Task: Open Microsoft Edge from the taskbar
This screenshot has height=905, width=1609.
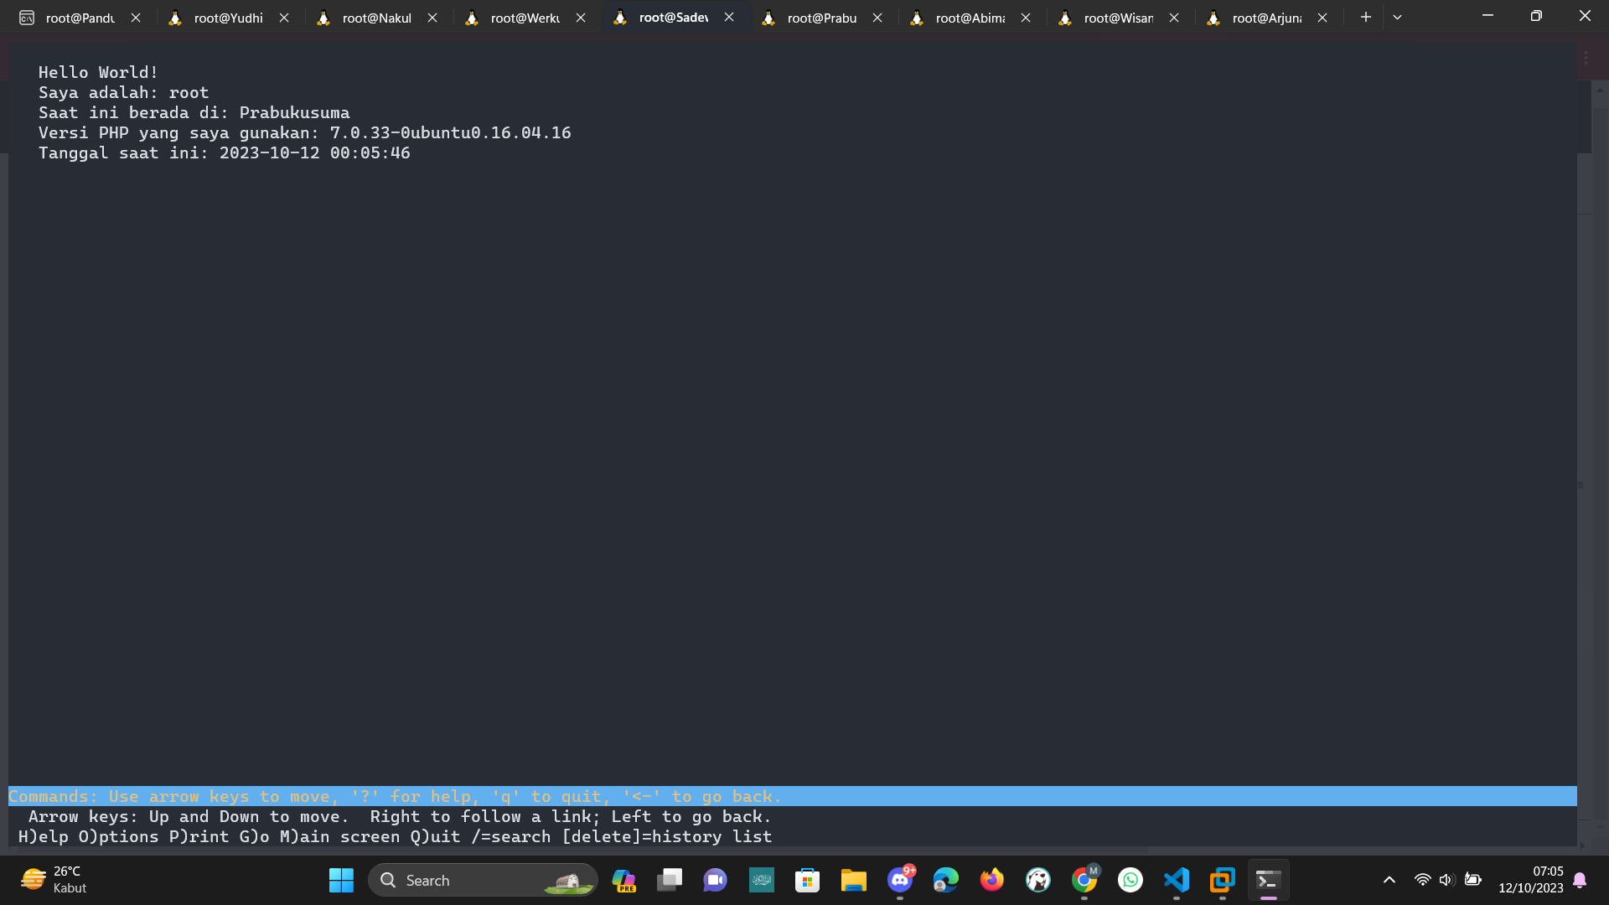Action: tap(945, 880)
